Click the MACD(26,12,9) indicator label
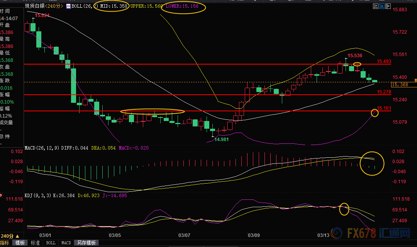The width and height of the screenshot is (417, 247). [x=41, y=148]
